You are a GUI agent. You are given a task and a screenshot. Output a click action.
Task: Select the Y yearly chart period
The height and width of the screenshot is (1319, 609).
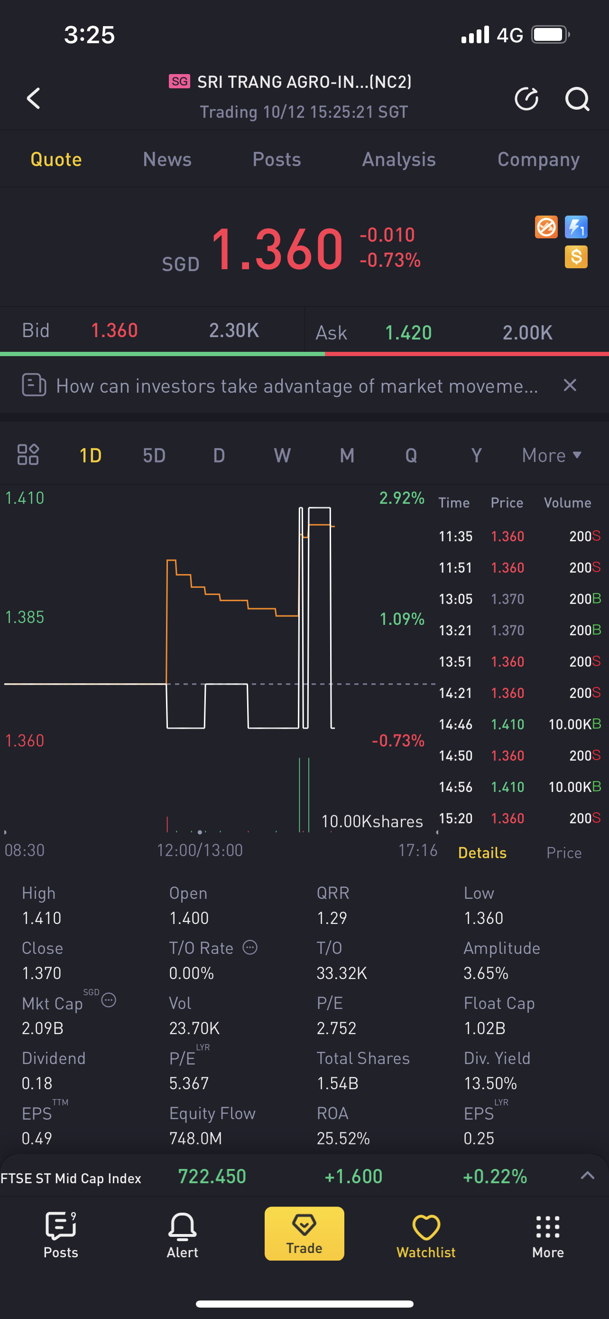coord(477,455)
